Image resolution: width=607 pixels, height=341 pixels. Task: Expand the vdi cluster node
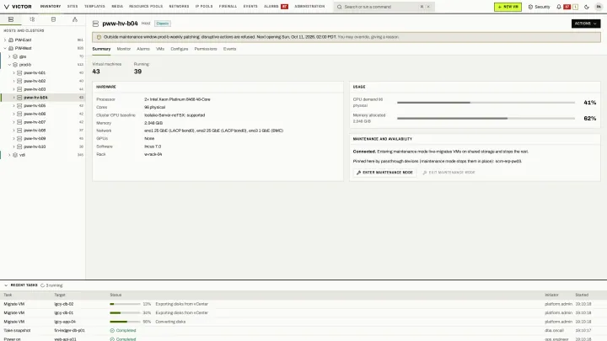(9, 155)
